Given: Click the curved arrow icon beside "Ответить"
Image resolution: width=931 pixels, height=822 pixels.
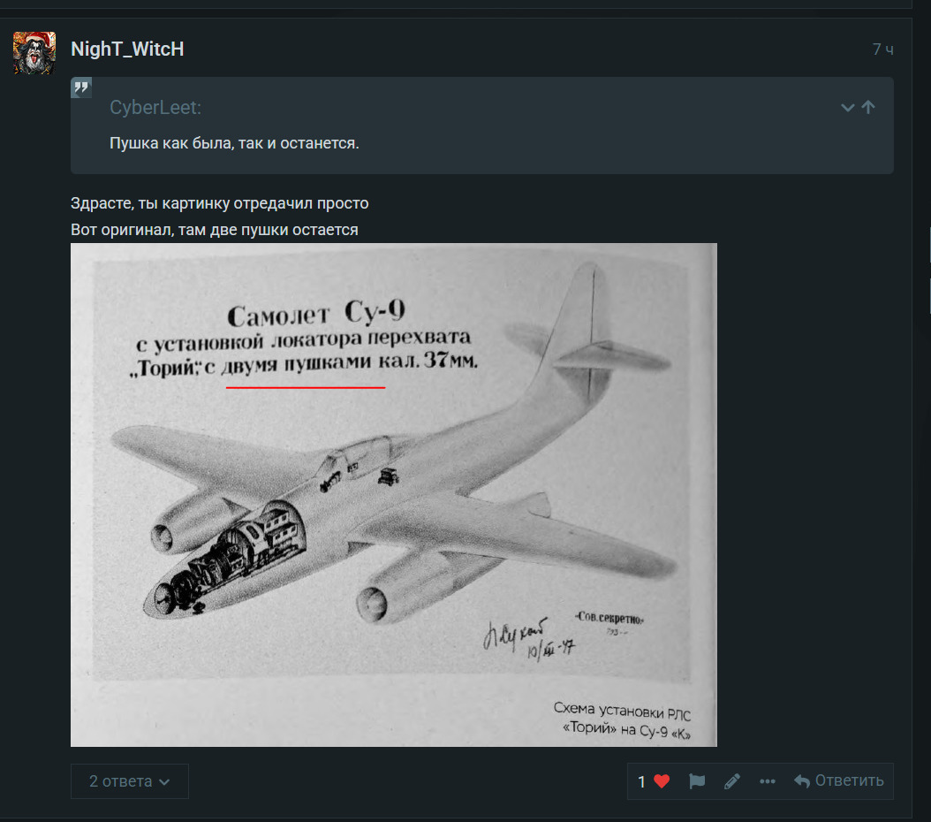Looking at the screenshot, I should click(x=802, y=781).
